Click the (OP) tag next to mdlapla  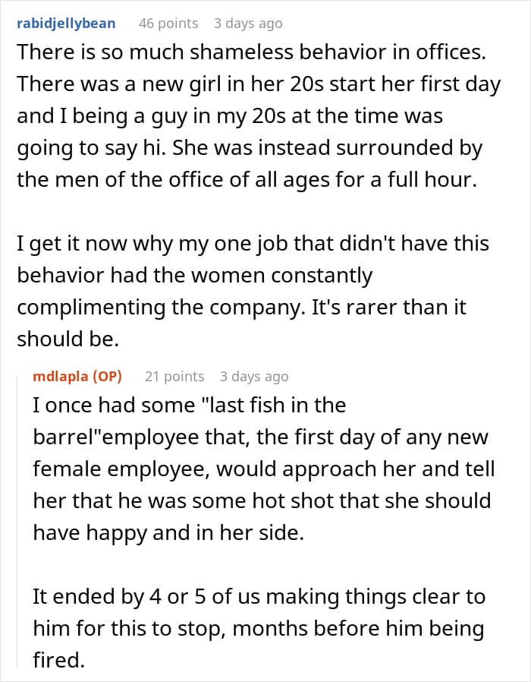106,376
